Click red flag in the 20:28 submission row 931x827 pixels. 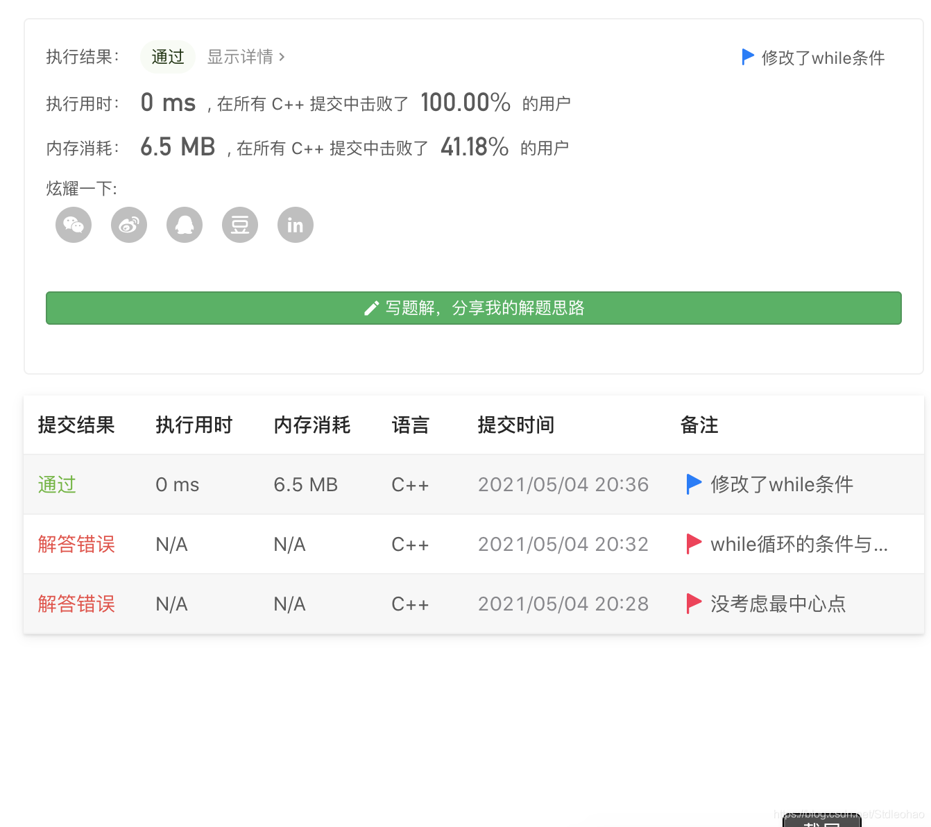click(694, 604)
